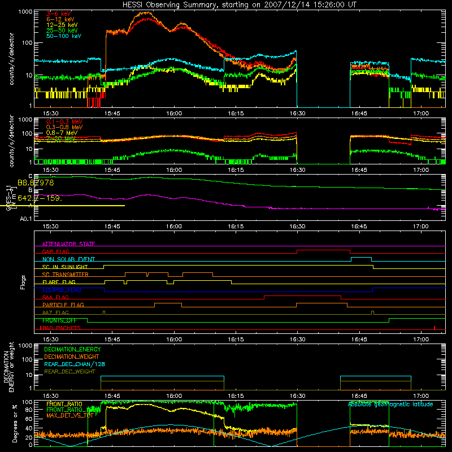Viewport: 452px width, 452px height.
Task: Select the GAP_FLAG label
Action: pyautogui.click(x=55, y=251)
